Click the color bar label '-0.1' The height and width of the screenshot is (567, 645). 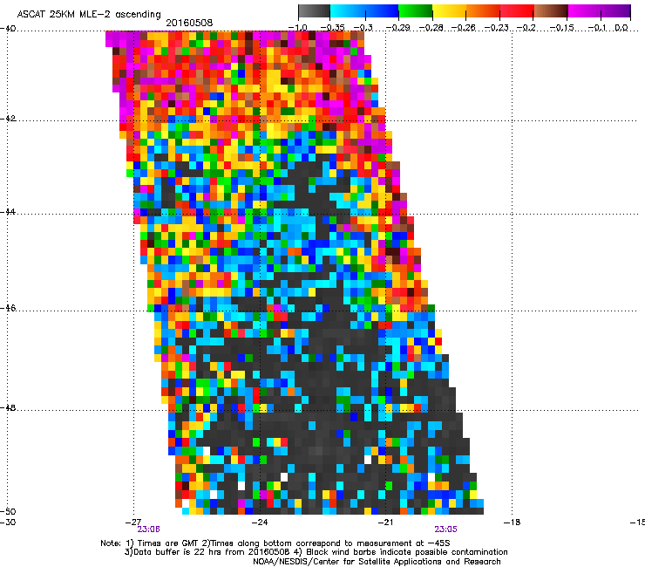[597, 28]
